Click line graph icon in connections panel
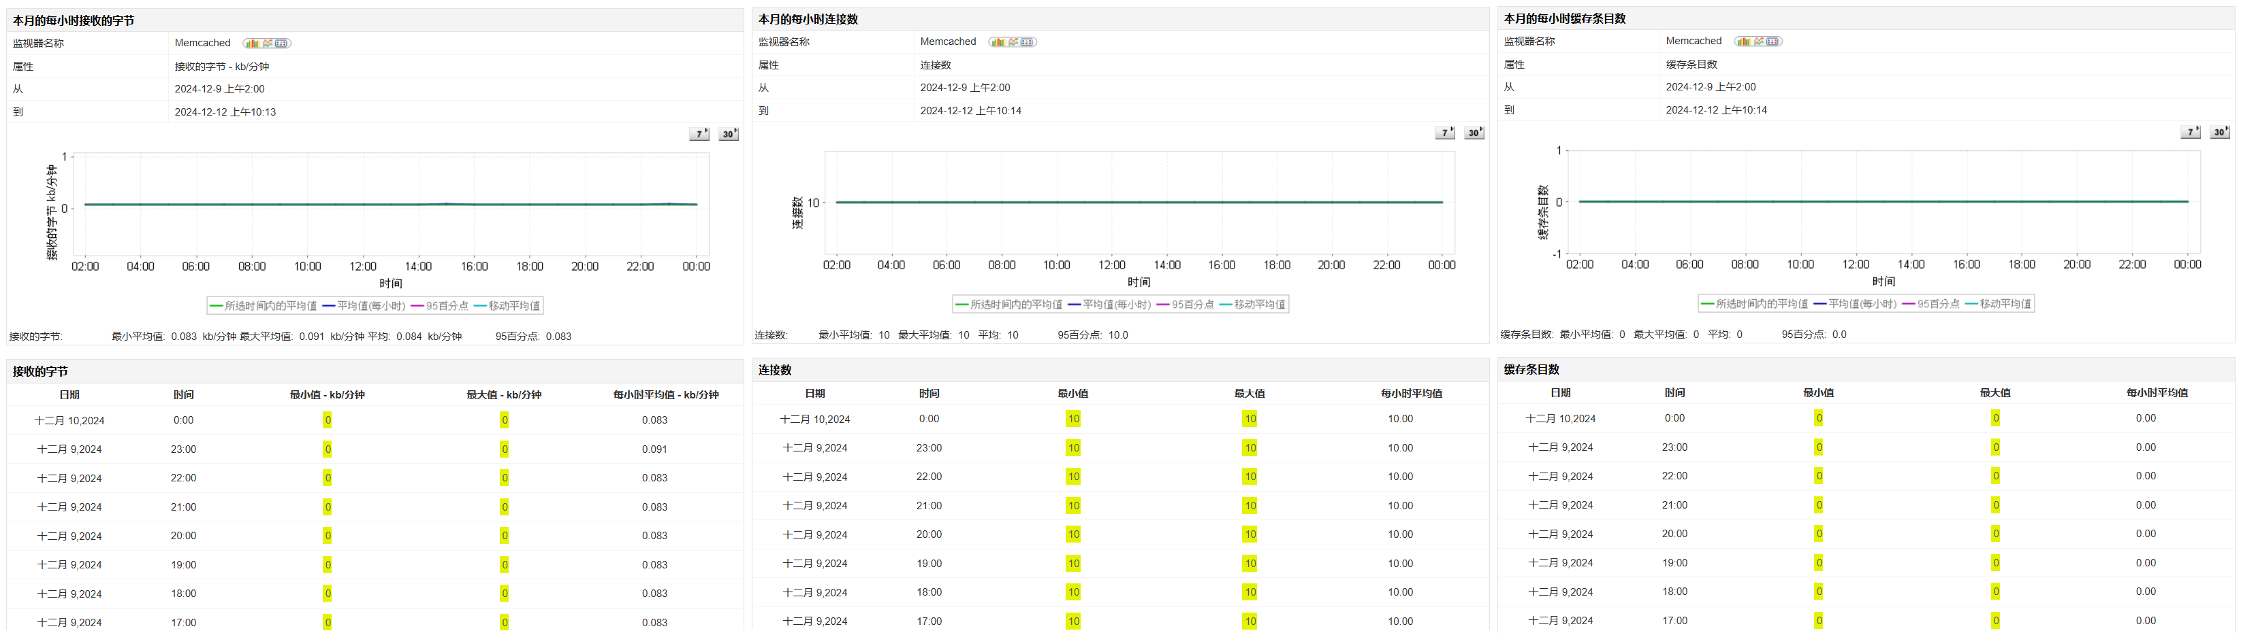Screen dimensions: 2241x633 click(1013, 43)
